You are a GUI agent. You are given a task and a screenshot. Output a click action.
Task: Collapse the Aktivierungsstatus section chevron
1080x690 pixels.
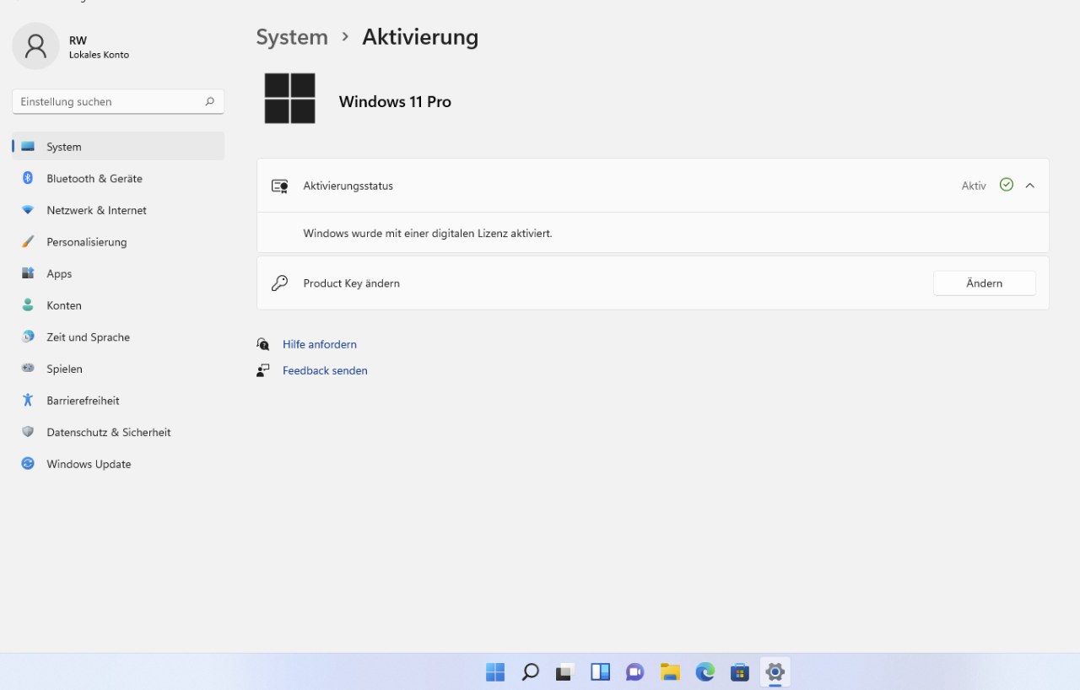tap(1029, 186)
